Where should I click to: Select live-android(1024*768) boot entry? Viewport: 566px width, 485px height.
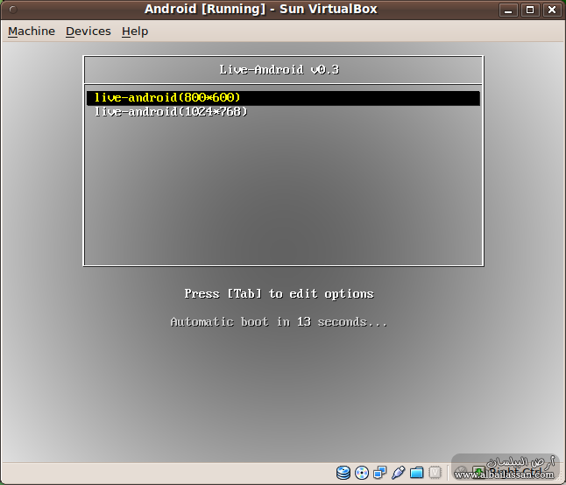point(283,112)
